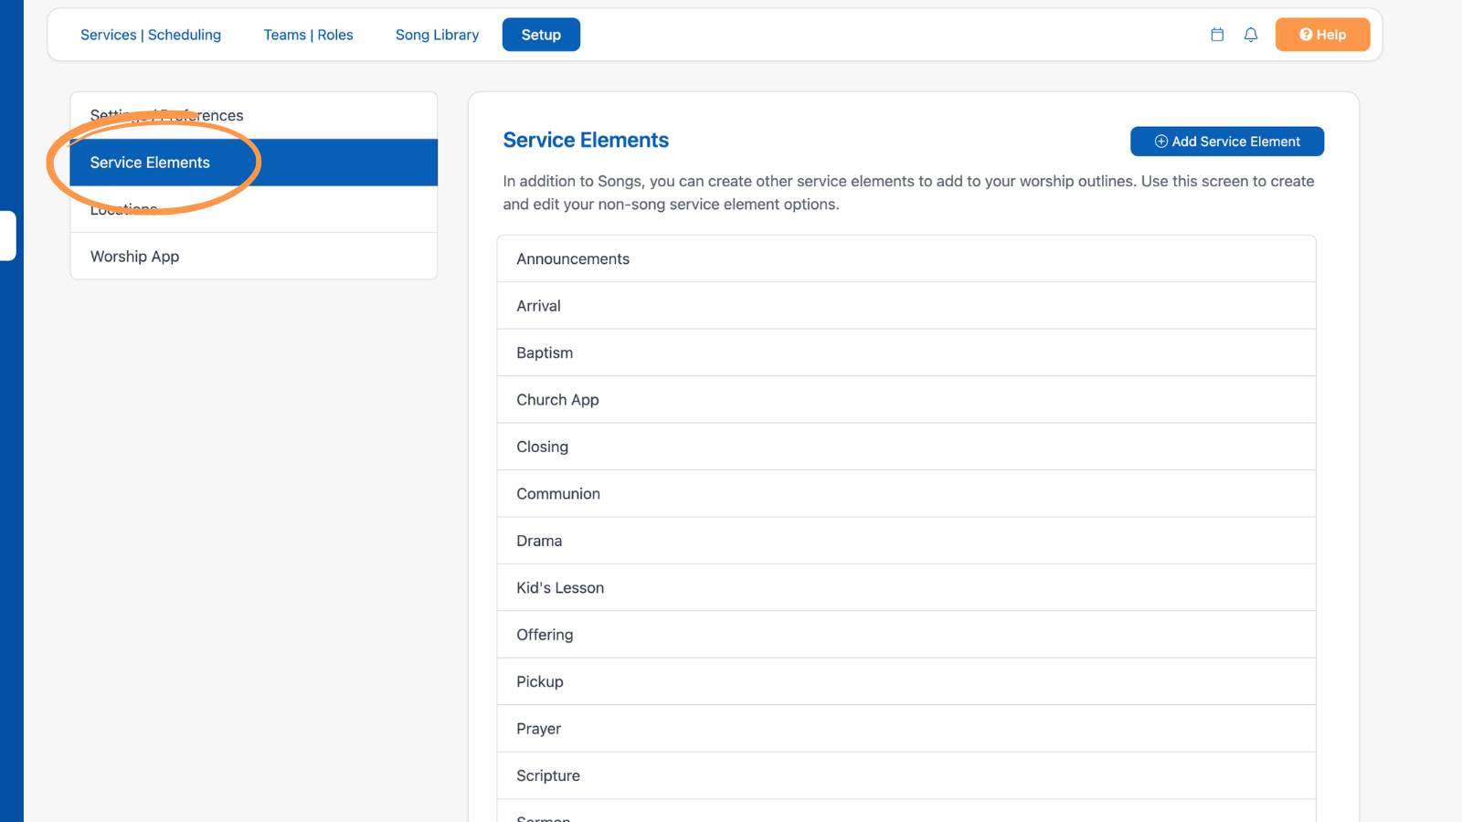
Task: Select the Prayer row
Action: pyautogui.click(x=906, y=729)
